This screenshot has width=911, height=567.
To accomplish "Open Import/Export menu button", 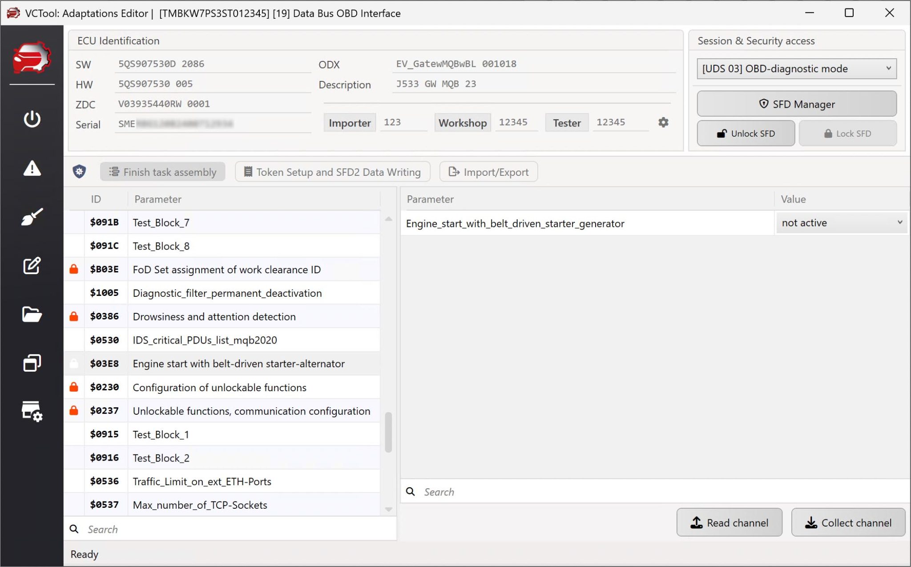I will (x=488, y=172).
